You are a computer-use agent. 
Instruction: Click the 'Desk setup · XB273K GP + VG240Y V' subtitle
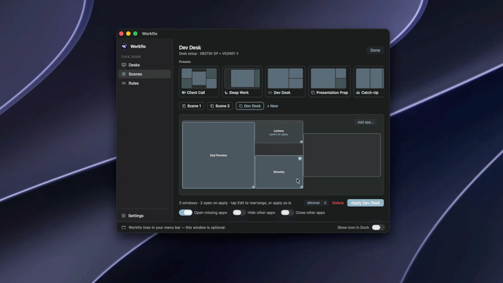click(x=209, y=53)
